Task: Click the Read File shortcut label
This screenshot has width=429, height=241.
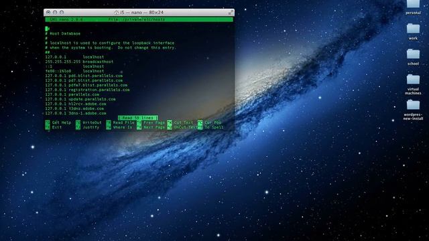Action: (124, 123)
